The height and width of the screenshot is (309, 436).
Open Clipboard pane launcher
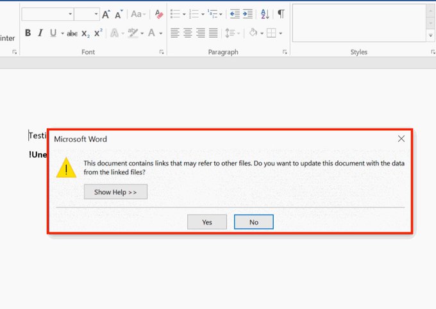tap(15, 52)
